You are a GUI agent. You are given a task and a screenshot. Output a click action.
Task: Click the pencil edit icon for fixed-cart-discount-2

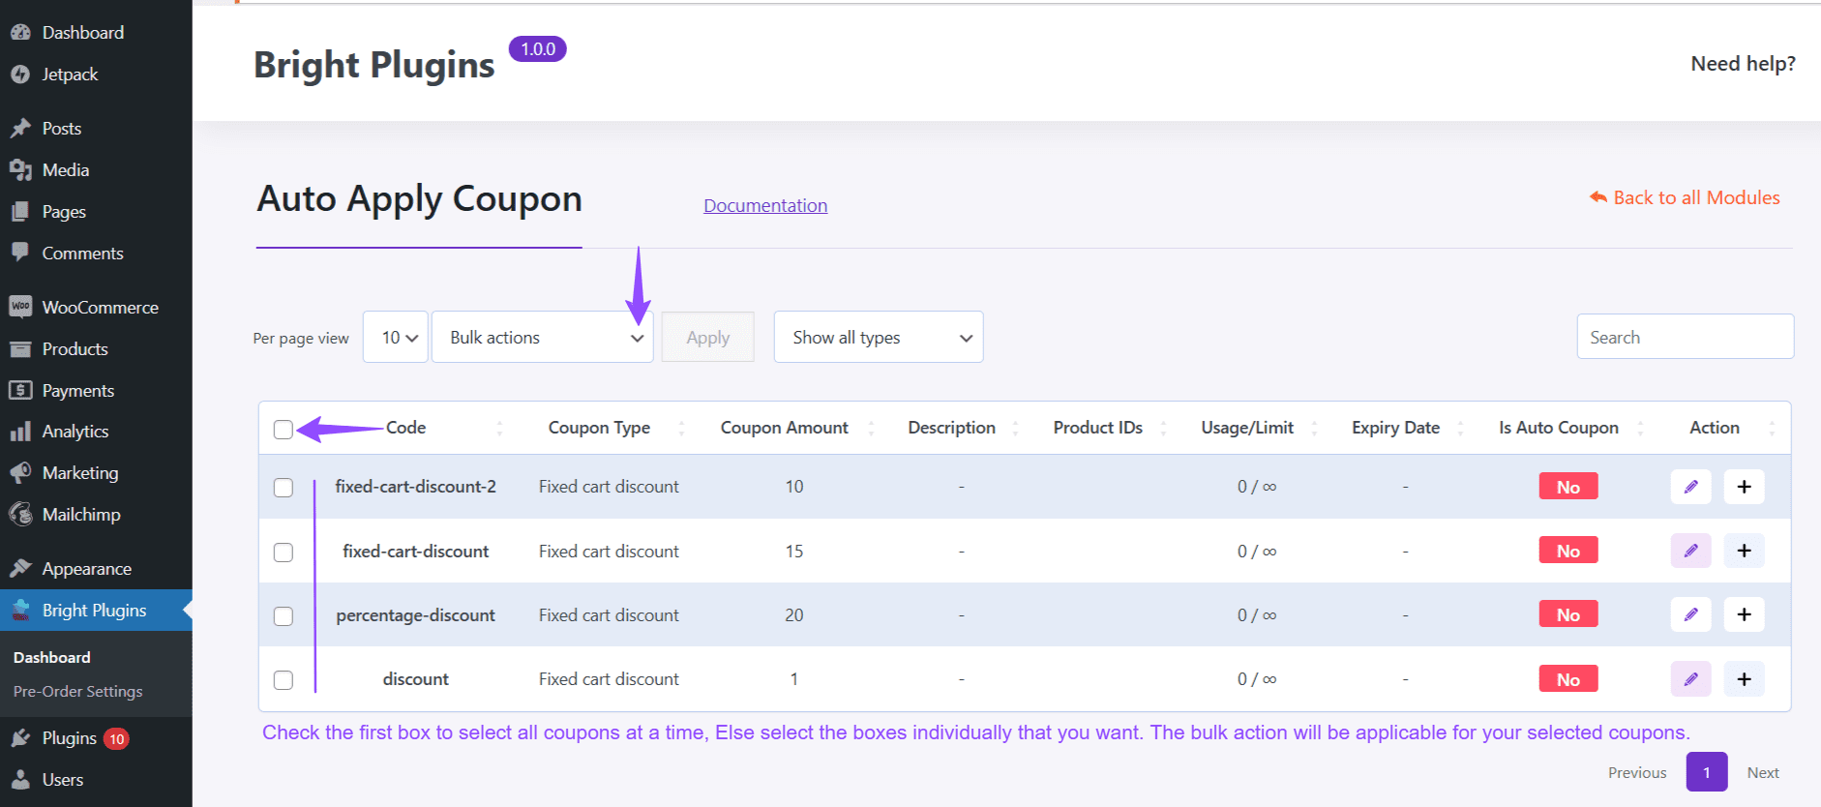[x=1690, y=487]
